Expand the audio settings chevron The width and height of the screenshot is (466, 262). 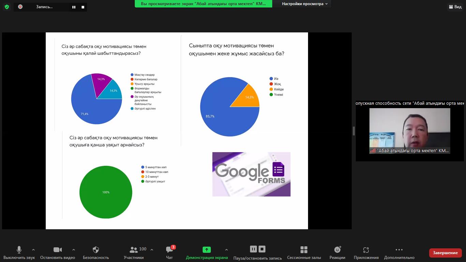point(33,250)
